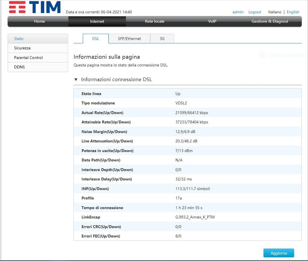Click the Line Attenuation(Up/Down) label
308x261 pixels.
click(107, 141)
